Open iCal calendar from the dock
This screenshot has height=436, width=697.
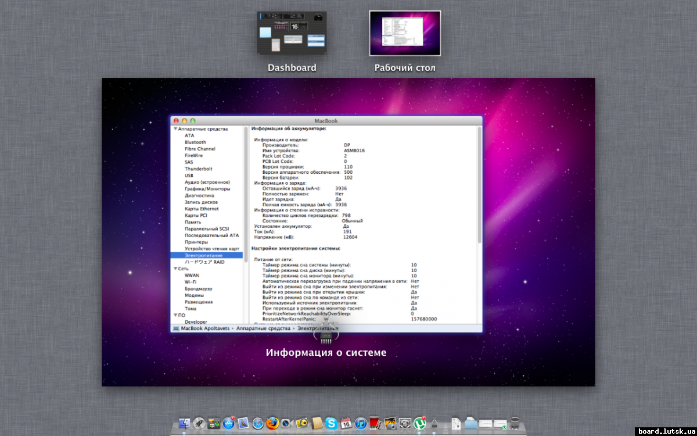pos(346,424)
